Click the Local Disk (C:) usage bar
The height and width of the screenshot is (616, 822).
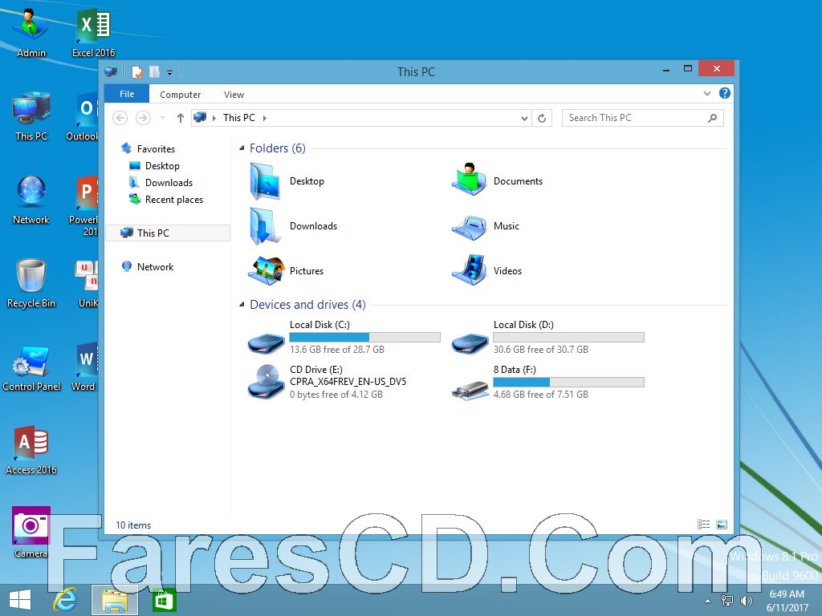pos(365,338)
